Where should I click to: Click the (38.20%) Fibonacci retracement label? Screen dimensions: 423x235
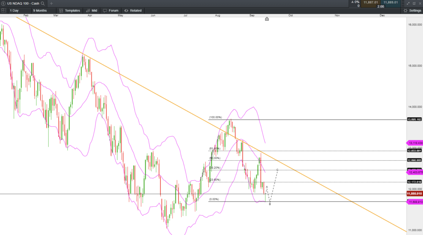pyautogui.click(x=215, y=168)
